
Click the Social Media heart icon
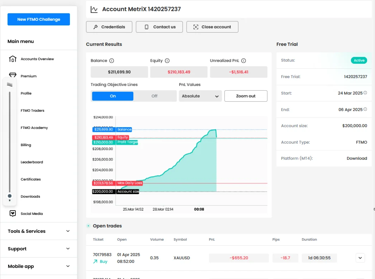pyautogui.click(x=13, y=214)
